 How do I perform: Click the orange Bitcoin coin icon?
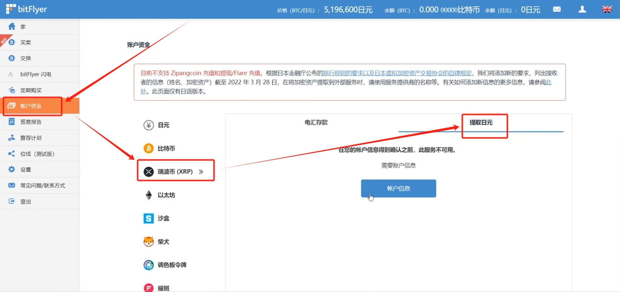tap(148, 148)
